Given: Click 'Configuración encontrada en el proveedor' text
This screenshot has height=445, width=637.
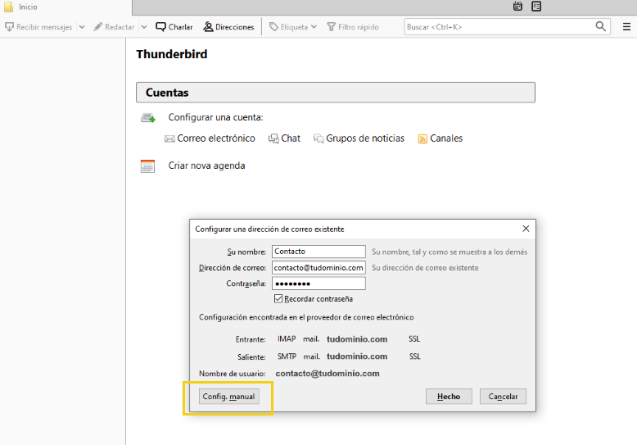Looking at the screenshot, I should point(306,317).
